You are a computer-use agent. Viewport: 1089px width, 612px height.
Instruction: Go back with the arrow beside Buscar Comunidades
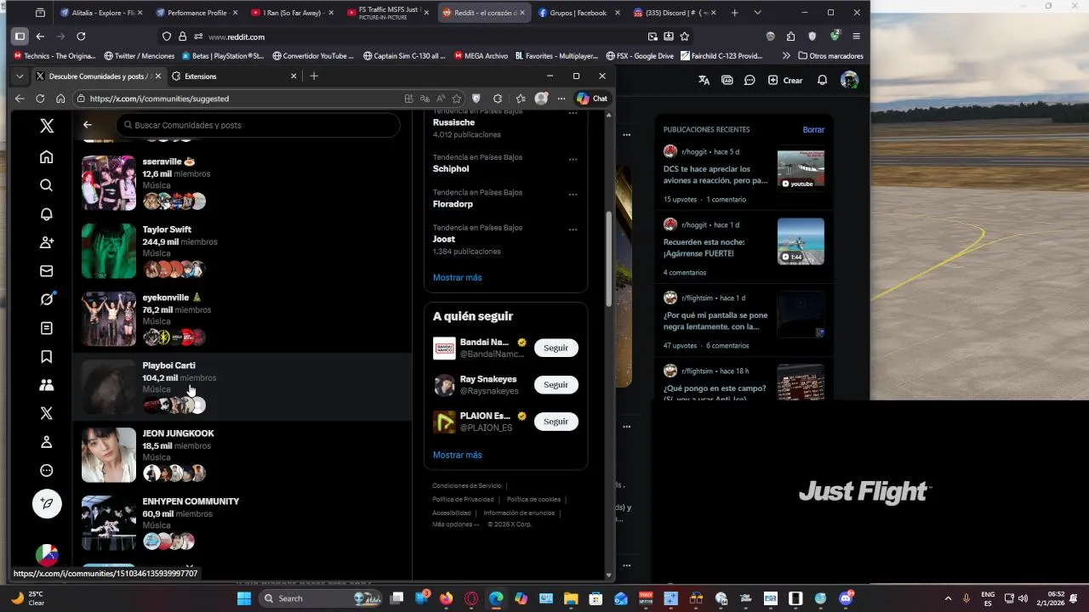click(88, 125)
